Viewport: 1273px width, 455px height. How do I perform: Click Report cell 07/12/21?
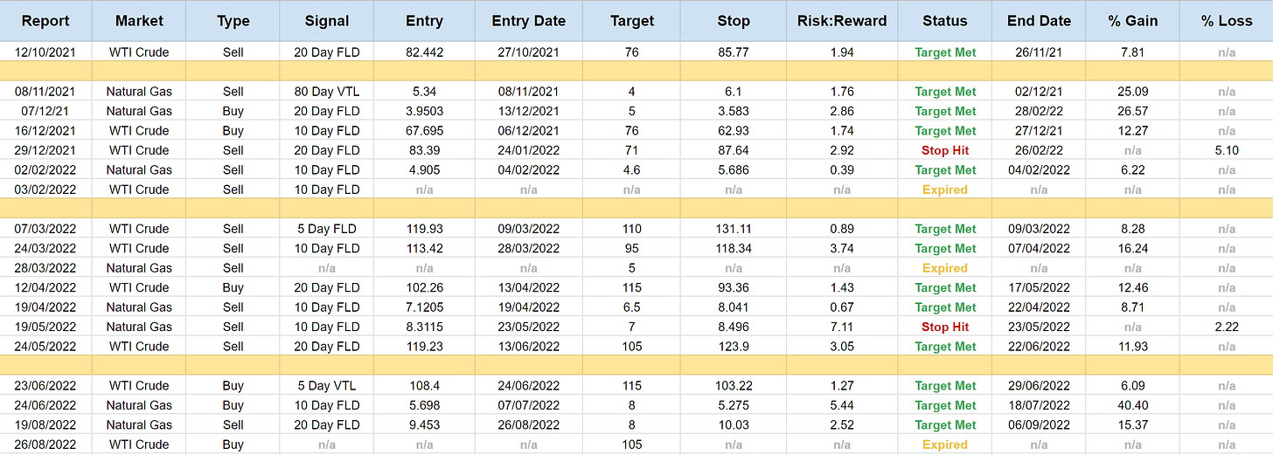coord(45,111)
